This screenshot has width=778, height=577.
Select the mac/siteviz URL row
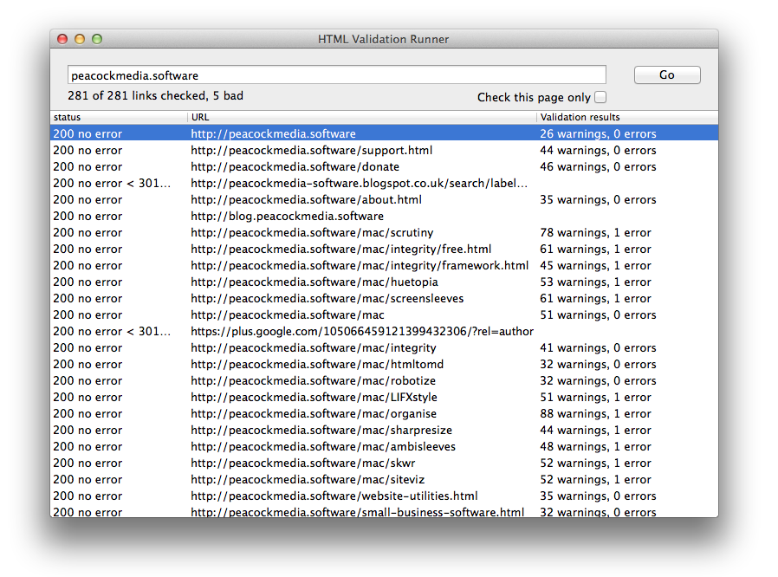pos(308,479)
